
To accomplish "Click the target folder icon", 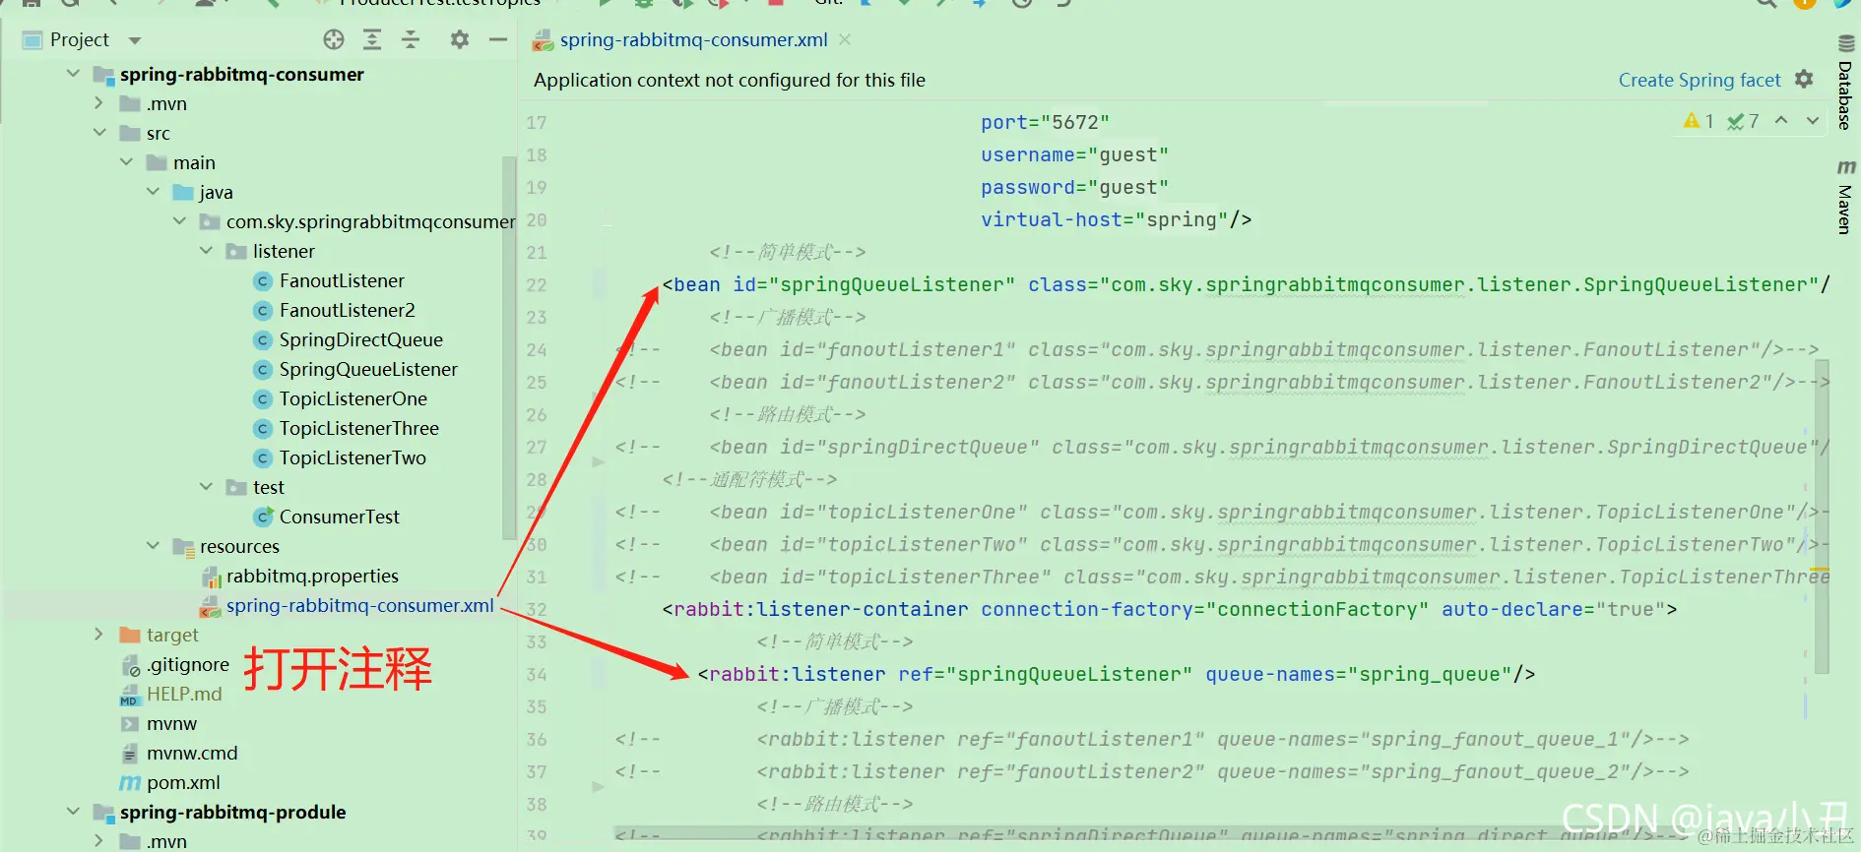I will click(x=130, y=635).
